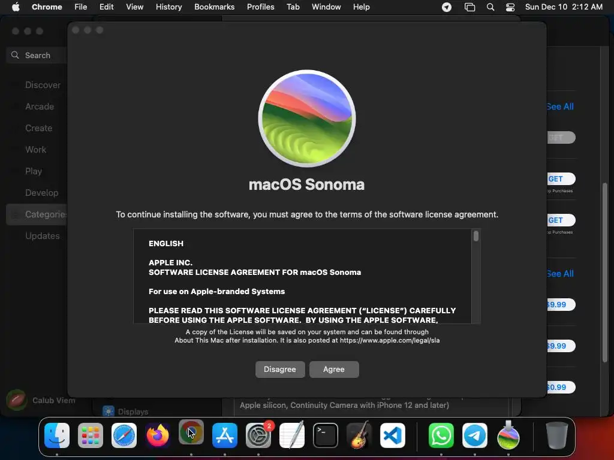The image size is (614, 460).
Task: Select Play in App Store sidebar
Action: pyautogui.click(x=34, y=171)
